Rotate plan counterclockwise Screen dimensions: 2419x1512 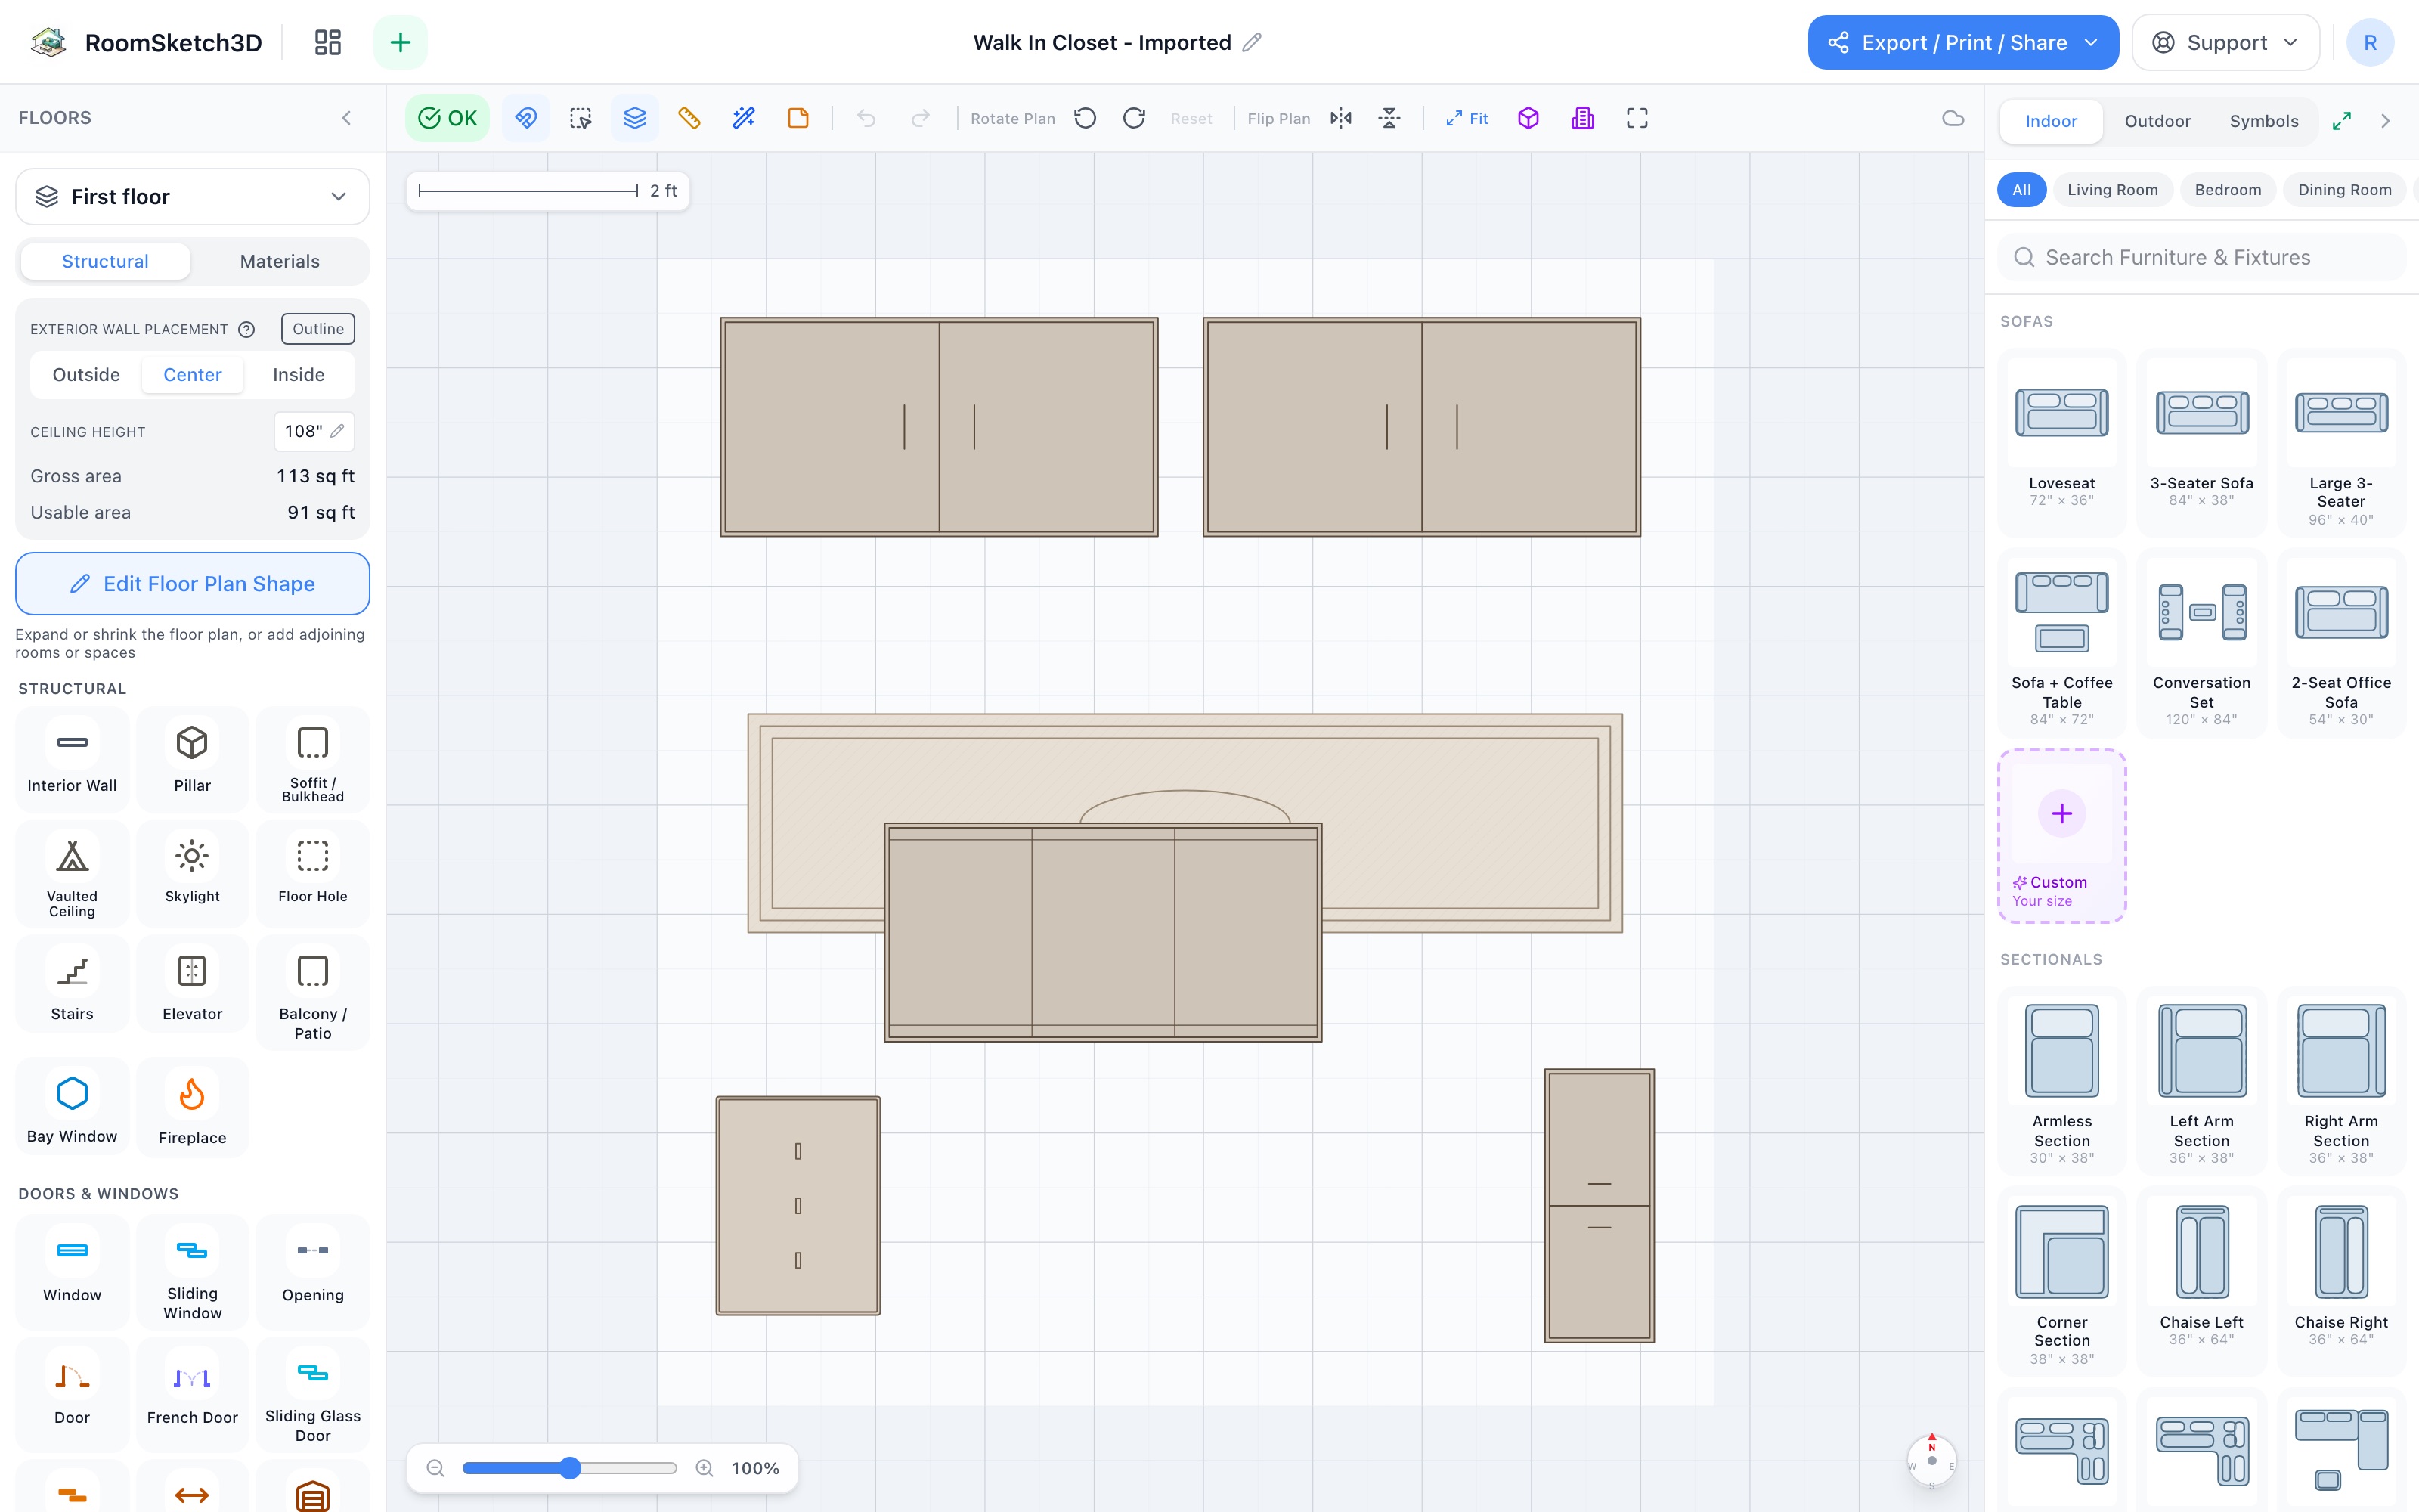coord(1086,118)
